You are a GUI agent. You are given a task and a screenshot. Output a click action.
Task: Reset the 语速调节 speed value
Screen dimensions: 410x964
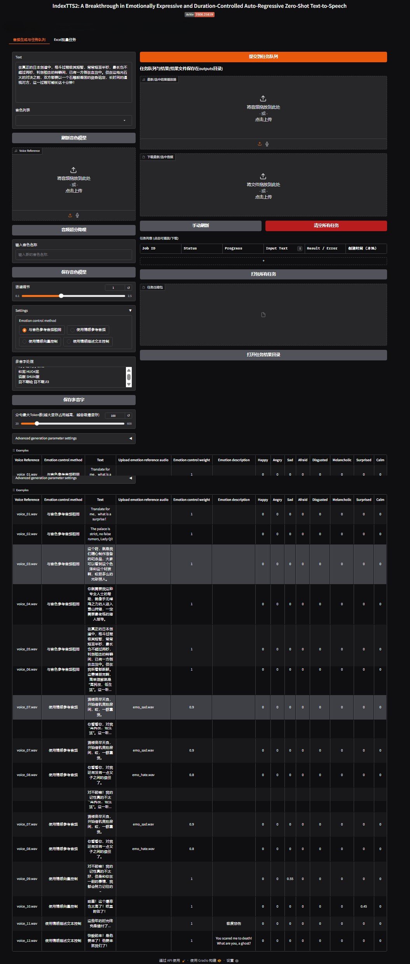pyautogui.click(x=129, y=288)
